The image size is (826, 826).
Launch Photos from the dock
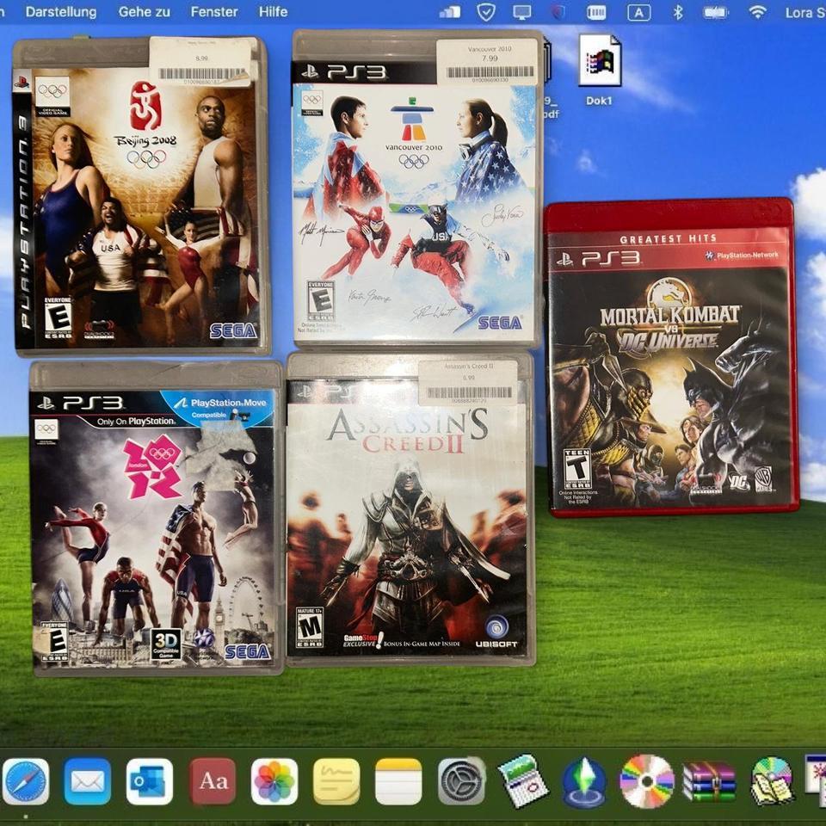coord(274,782)
